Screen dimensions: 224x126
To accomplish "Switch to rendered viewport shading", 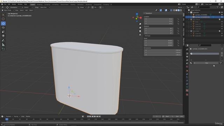I will (x=181, y=10).
